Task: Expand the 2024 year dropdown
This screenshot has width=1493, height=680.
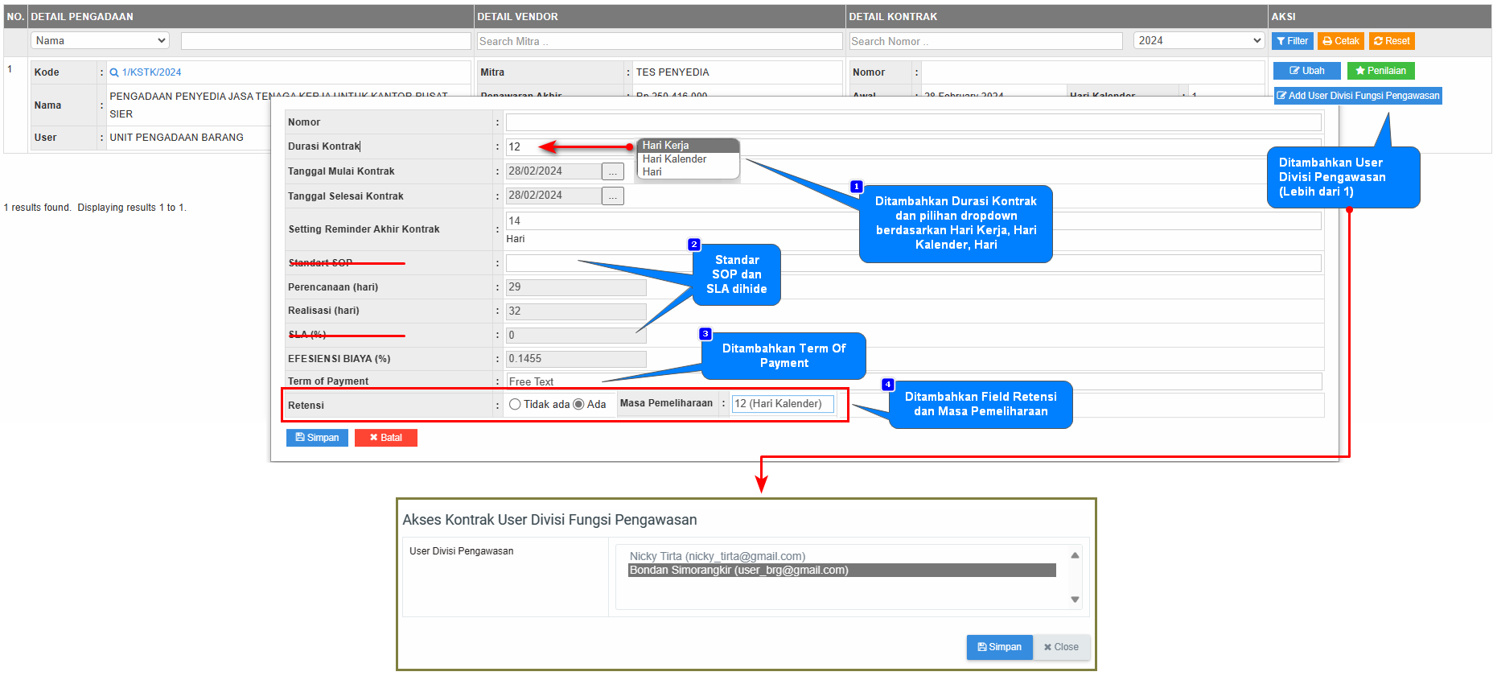Action: 1199,40
